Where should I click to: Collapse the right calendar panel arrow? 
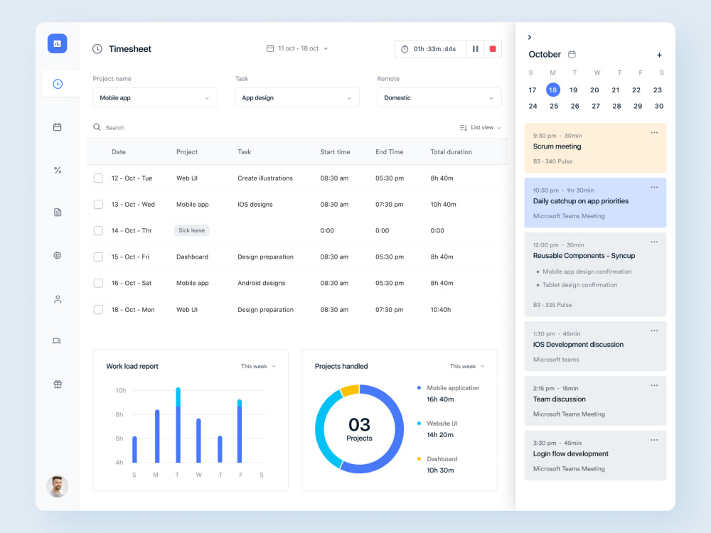tap(529, 37)
